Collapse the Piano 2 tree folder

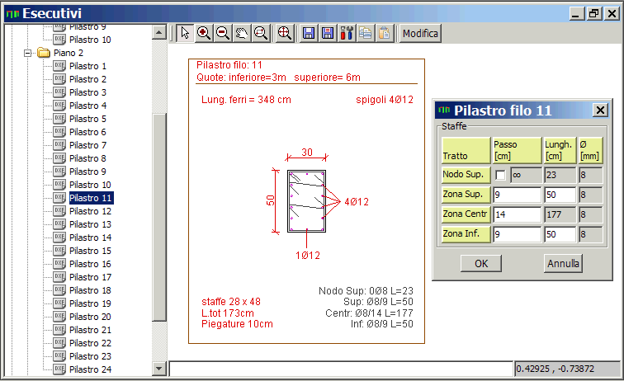pos(27,53)
